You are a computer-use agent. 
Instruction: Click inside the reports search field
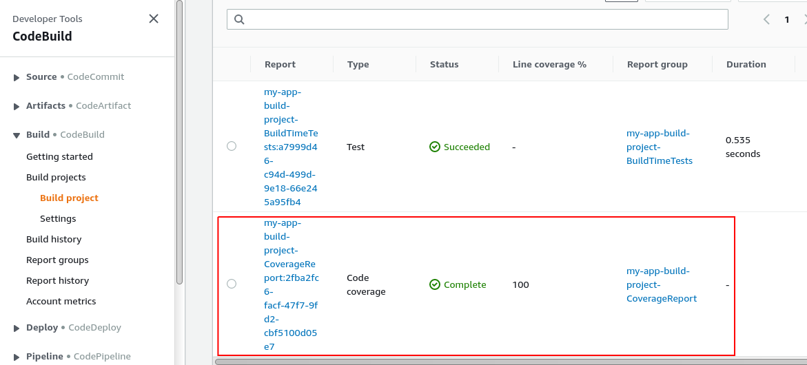click(482, 19)
